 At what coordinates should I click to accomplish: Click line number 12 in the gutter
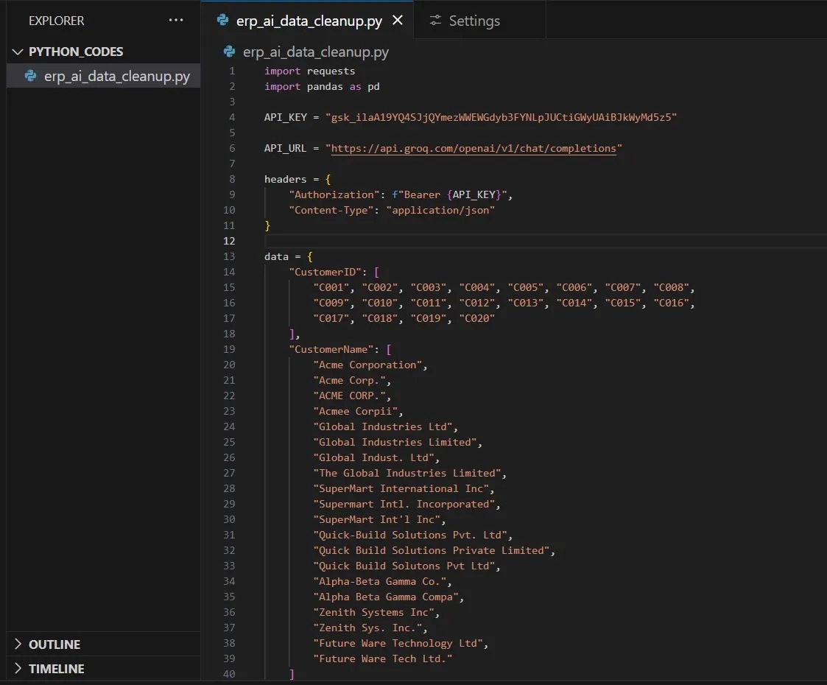click(229, 241)
